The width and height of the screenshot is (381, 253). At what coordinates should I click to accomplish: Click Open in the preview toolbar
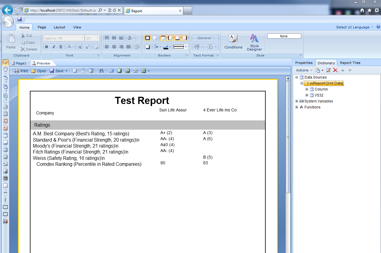[x=39, y=71]
